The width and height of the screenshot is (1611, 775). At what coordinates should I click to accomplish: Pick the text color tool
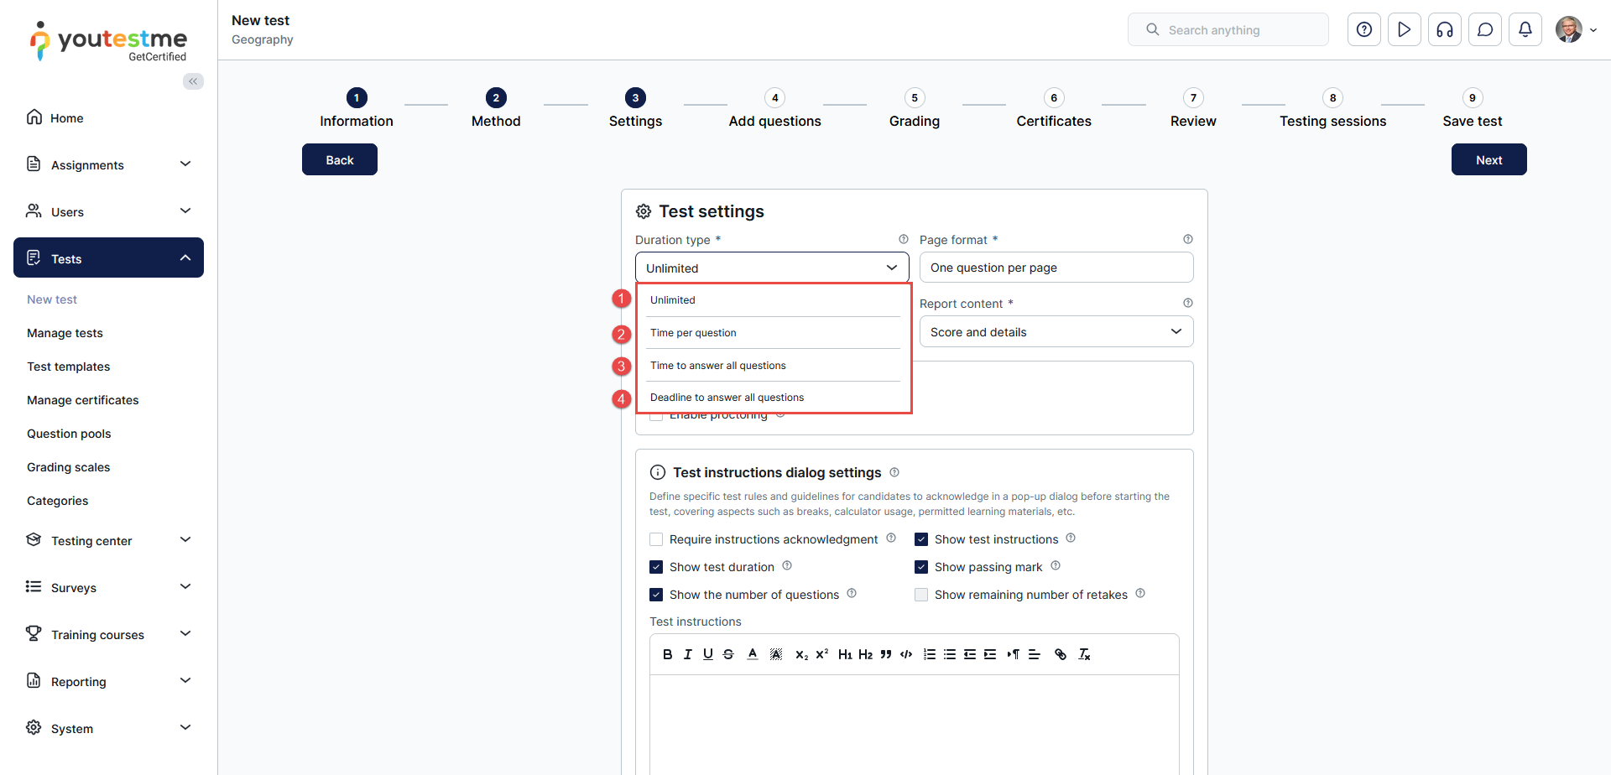coord(753,654)
